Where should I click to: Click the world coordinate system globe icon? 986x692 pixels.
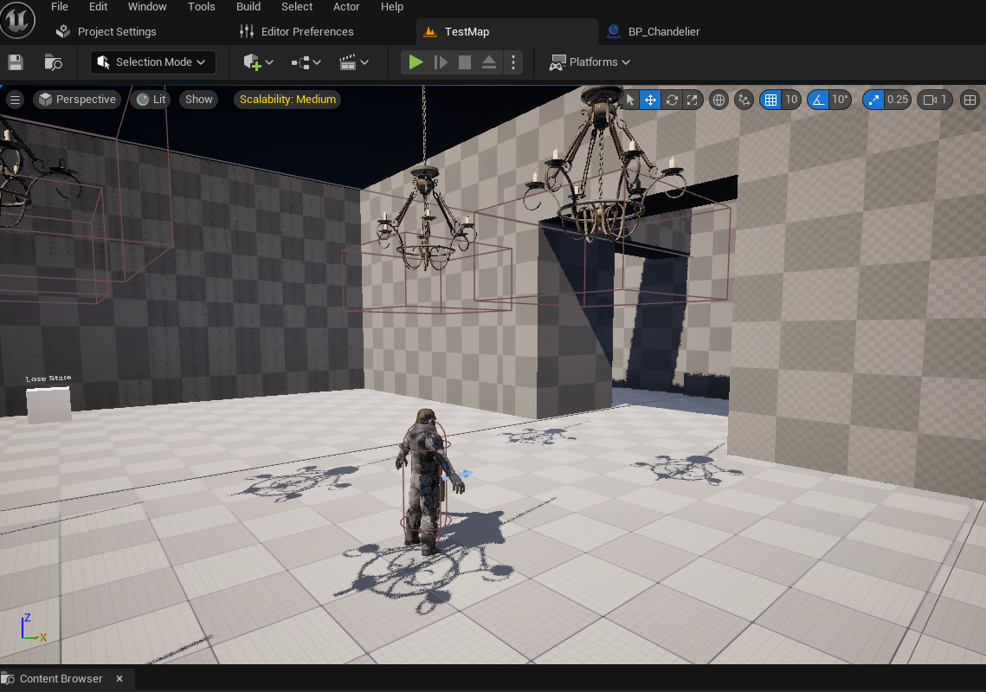click(x=719, y=100)
